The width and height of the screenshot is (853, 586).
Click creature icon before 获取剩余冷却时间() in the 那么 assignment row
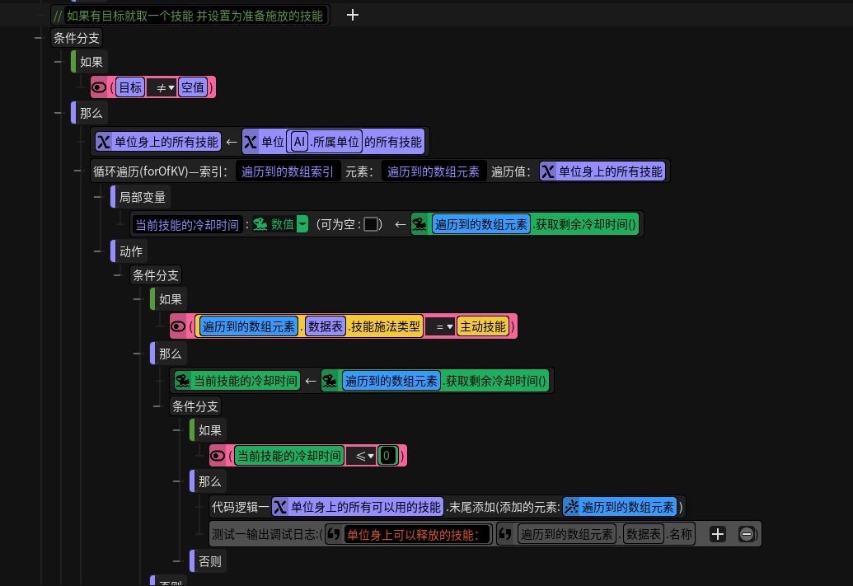pyautogui.click(x=330, y=381)
